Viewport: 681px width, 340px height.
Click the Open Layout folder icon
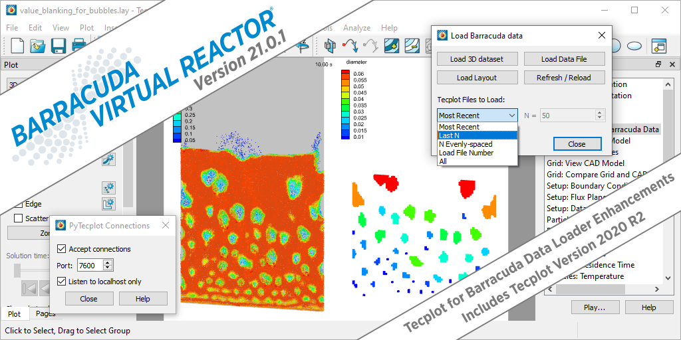click(38, 46)
